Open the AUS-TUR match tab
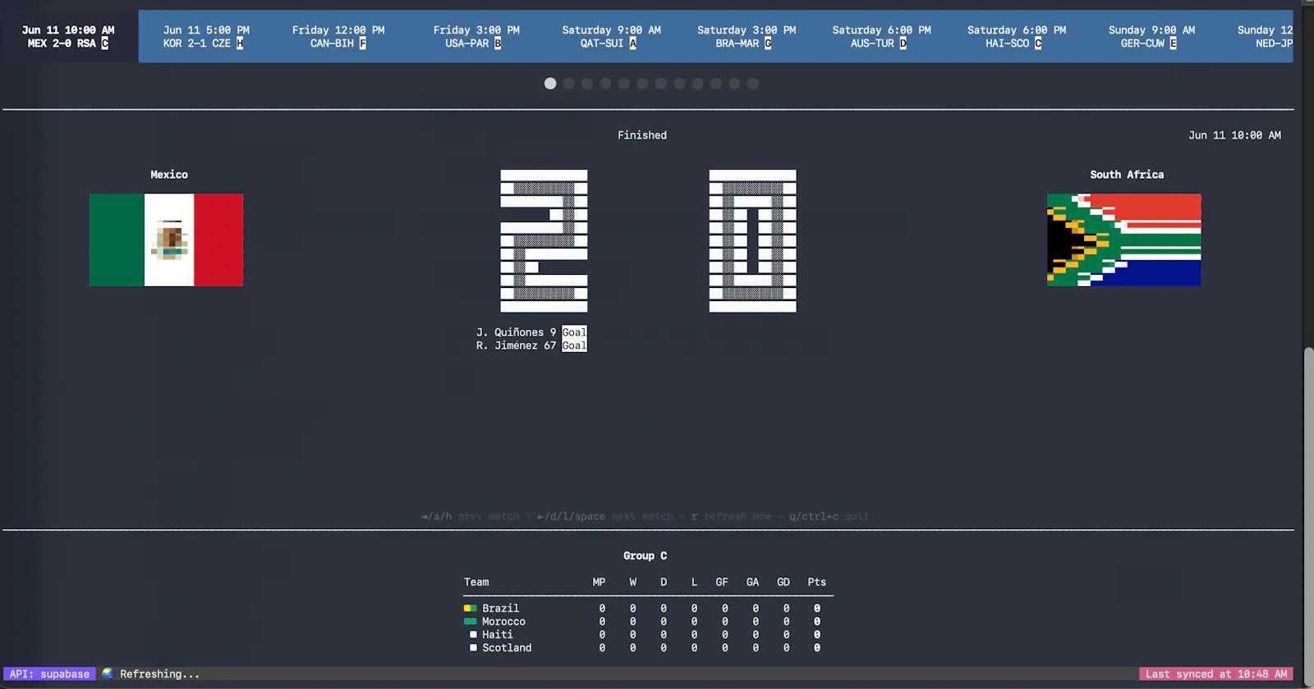The image size is (1314, 689). tap(881, 36)
